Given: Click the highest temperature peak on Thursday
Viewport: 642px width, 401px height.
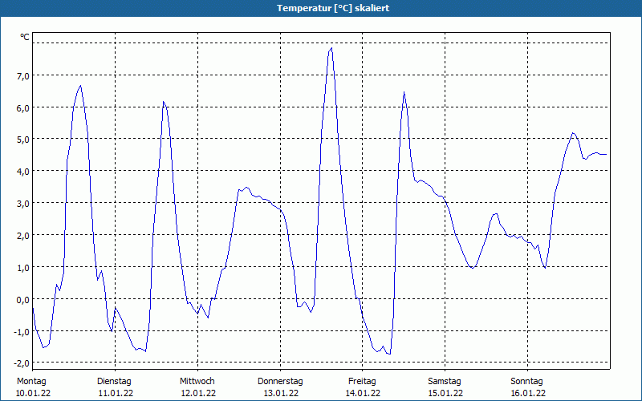Looking at the screenshot, I should pos(331,48).
